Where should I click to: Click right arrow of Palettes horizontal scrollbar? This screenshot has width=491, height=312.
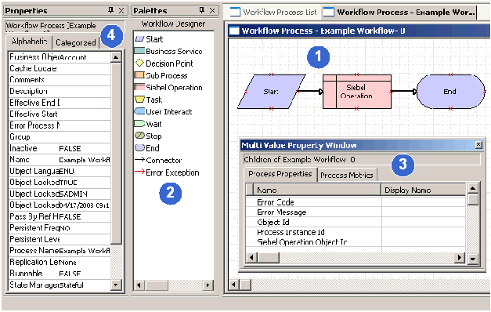coord(208,285)
